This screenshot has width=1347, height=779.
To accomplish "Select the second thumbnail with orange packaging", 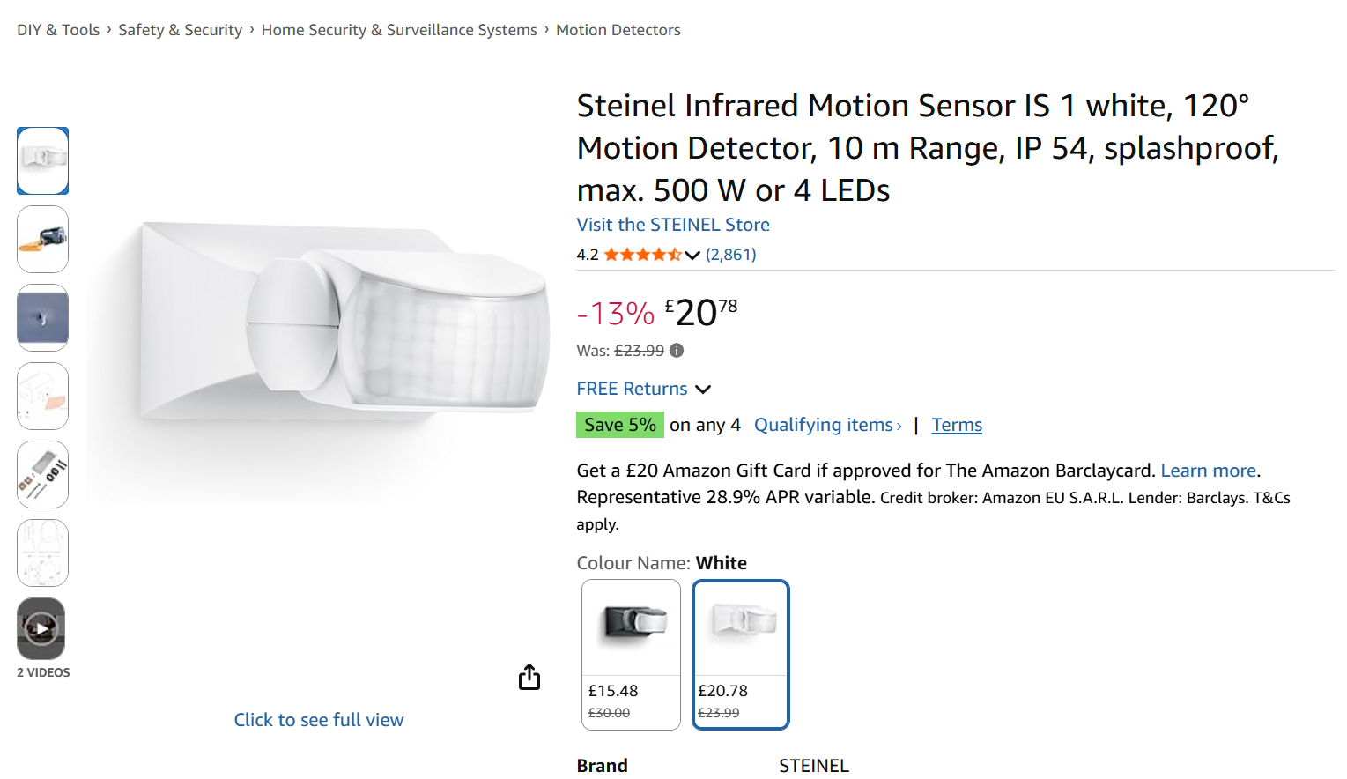I will tap(42, 239).
